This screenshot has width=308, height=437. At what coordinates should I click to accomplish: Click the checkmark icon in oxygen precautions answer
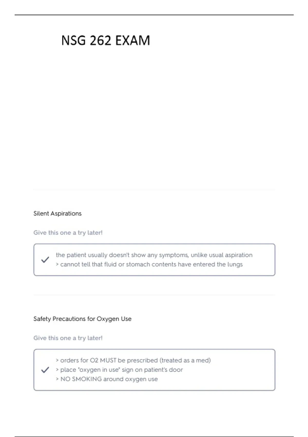click(x=45, y=370)
